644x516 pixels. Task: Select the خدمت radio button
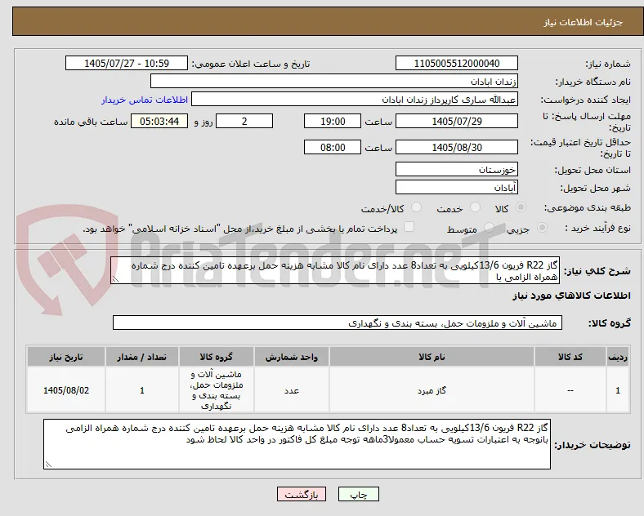pyautogui.click(x=475, y=207)
